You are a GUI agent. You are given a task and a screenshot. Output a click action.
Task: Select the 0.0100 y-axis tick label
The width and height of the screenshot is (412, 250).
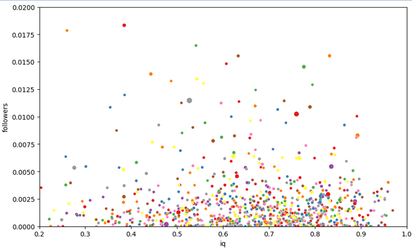[x=24, y=117]
